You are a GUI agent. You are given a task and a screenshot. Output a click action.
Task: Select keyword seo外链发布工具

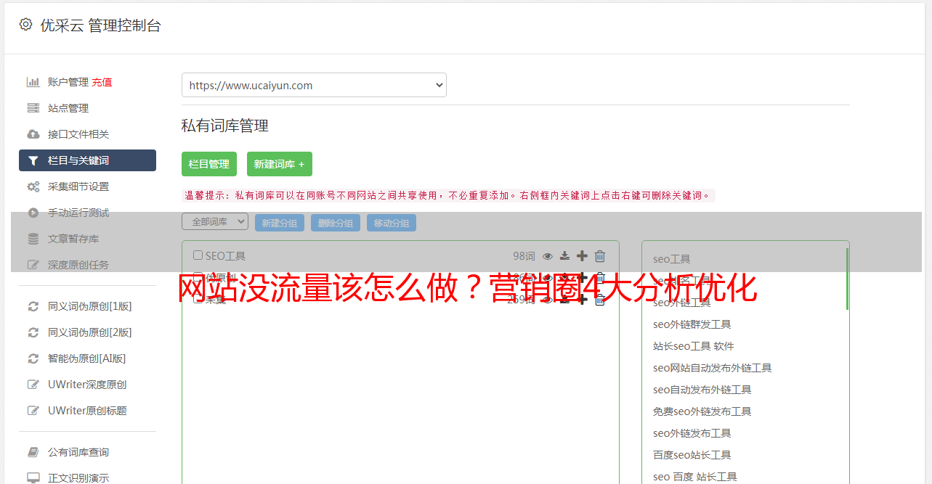click(692, 433)
